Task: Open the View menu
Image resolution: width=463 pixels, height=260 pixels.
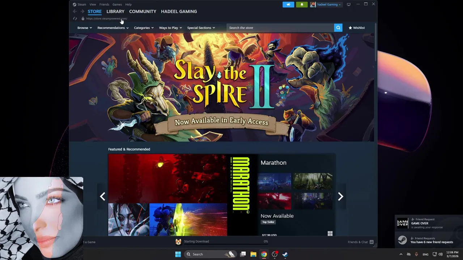Action: 93,4
